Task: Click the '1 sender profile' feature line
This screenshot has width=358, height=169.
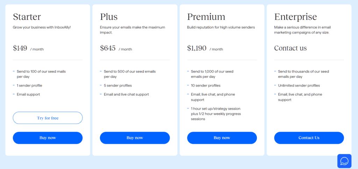Action: point(29,86)
